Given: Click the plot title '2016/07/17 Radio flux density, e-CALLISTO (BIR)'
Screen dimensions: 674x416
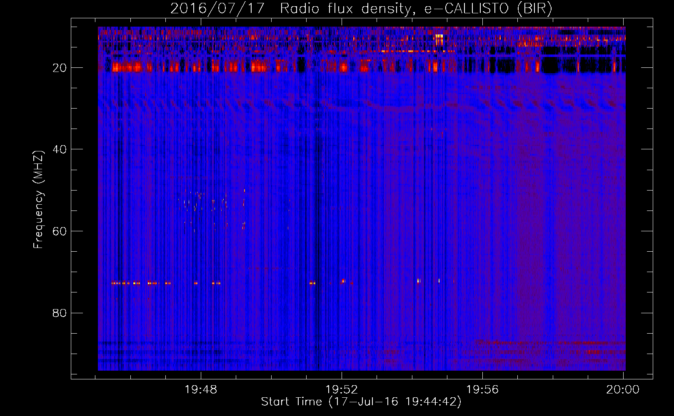Looking at the screenshot, I should (x=361, y=9).
